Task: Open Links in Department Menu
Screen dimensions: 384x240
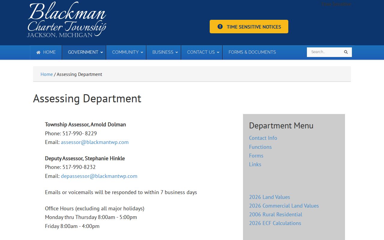Action: point(255,164)
